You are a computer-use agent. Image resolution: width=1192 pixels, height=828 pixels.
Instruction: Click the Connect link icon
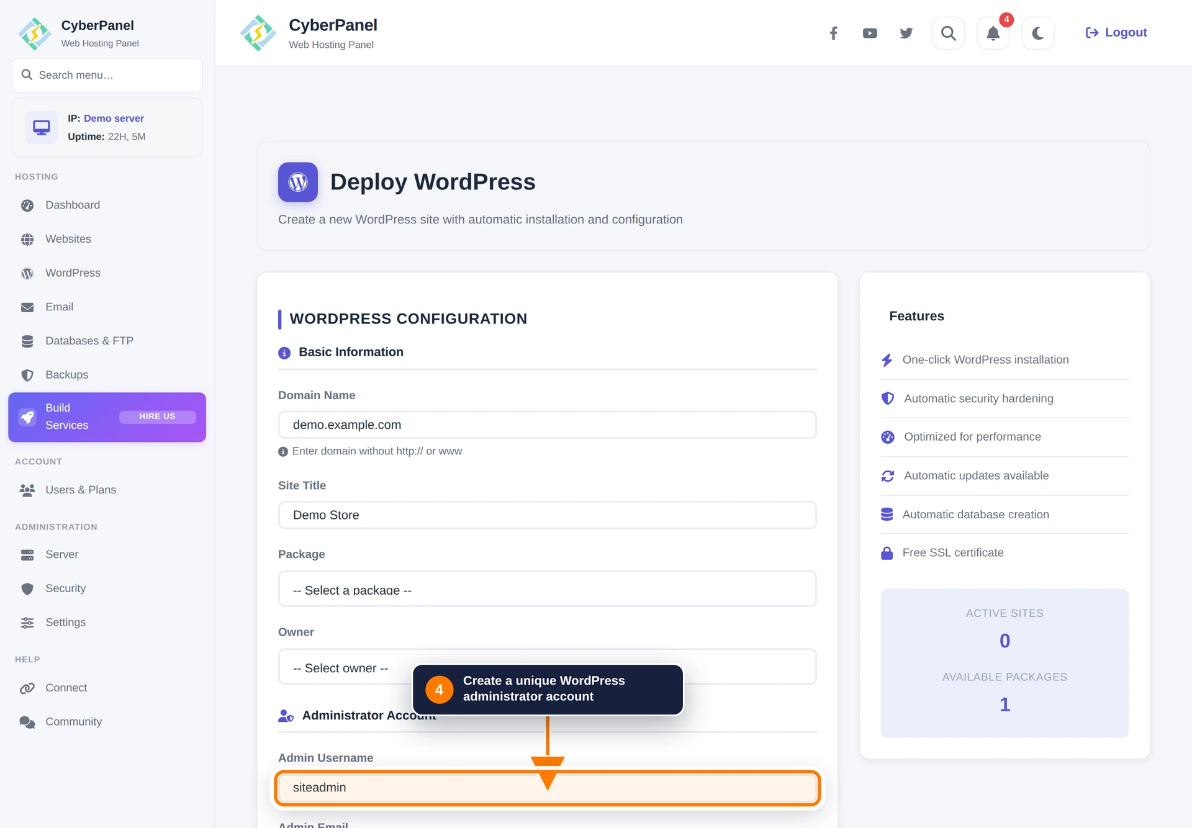point(27,688)
